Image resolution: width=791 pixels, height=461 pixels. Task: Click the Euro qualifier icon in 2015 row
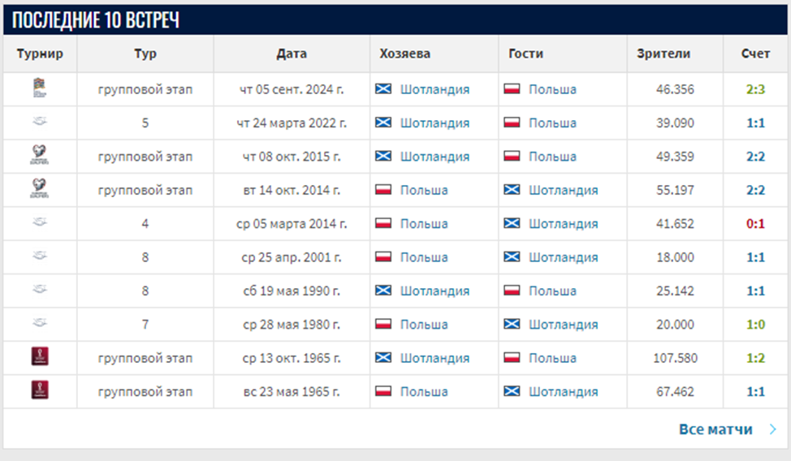(x=39, y=156)
